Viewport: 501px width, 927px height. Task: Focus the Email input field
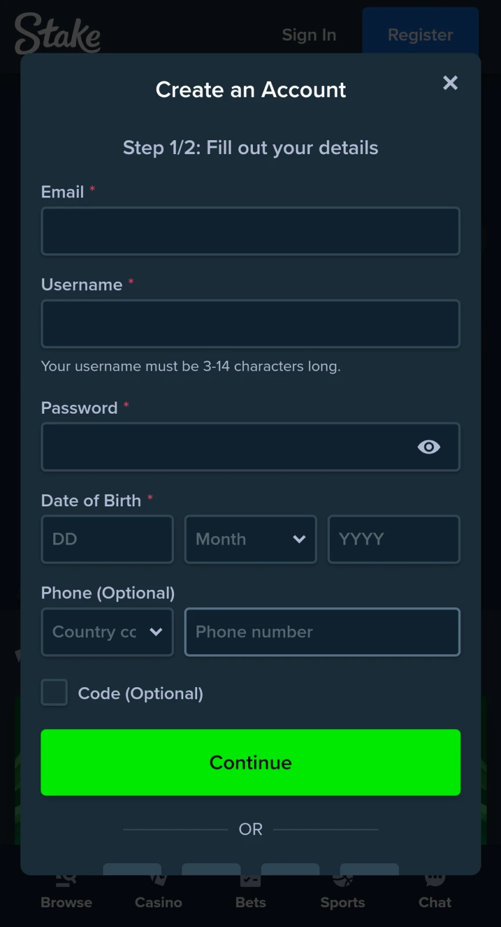point(251,231)
